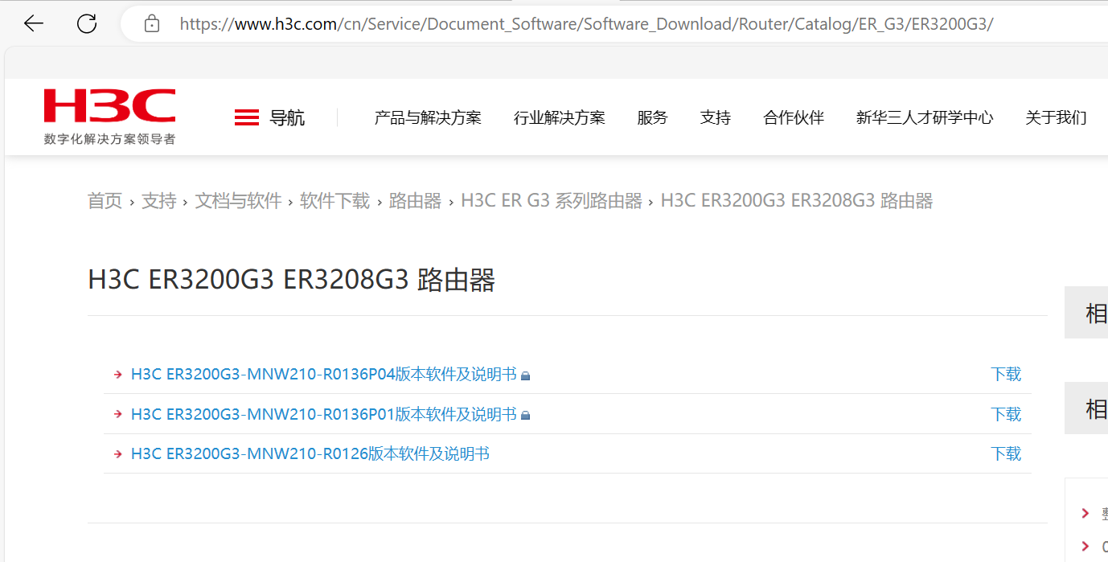Click the 数字化解决方案领导者 tagline

click(x=110, y=139)
